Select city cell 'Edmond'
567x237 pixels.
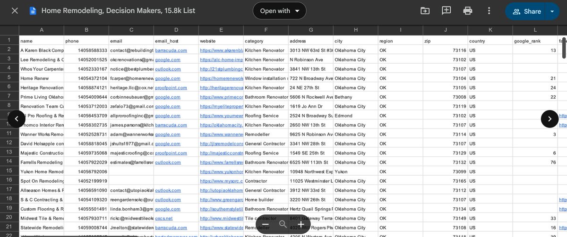[355, 116]
